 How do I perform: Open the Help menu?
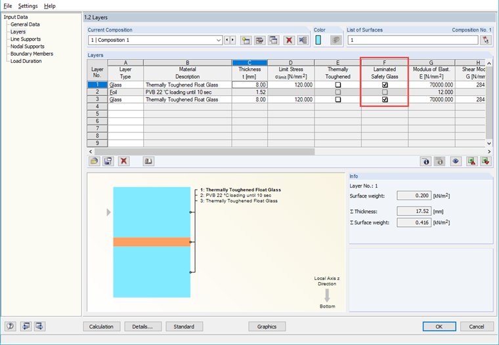coord(50,6)
